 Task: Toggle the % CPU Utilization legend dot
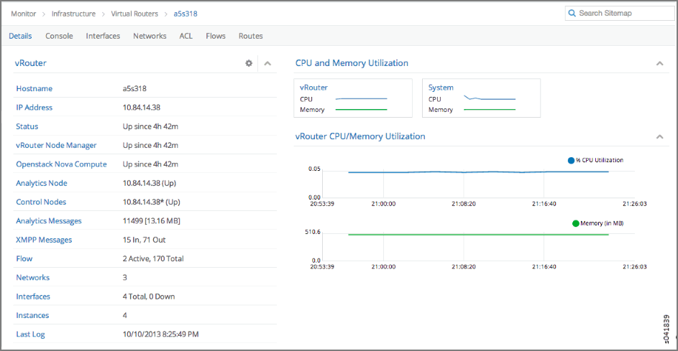(572, 160)
